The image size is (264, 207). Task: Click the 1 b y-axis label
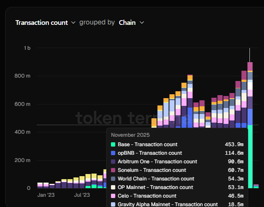click(x=27, y=48)
